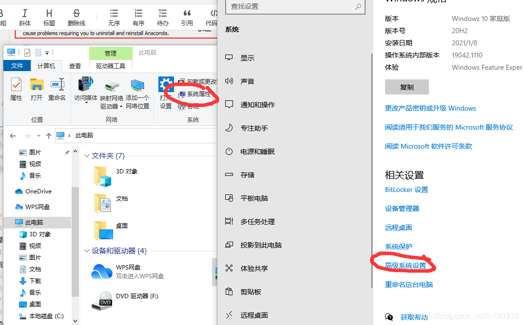Click the 复制 button in Windows settings

point(407,87)
